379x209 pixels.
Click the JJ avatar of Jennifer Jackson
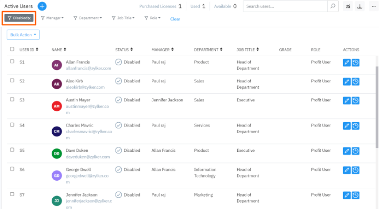click(57, 201)
